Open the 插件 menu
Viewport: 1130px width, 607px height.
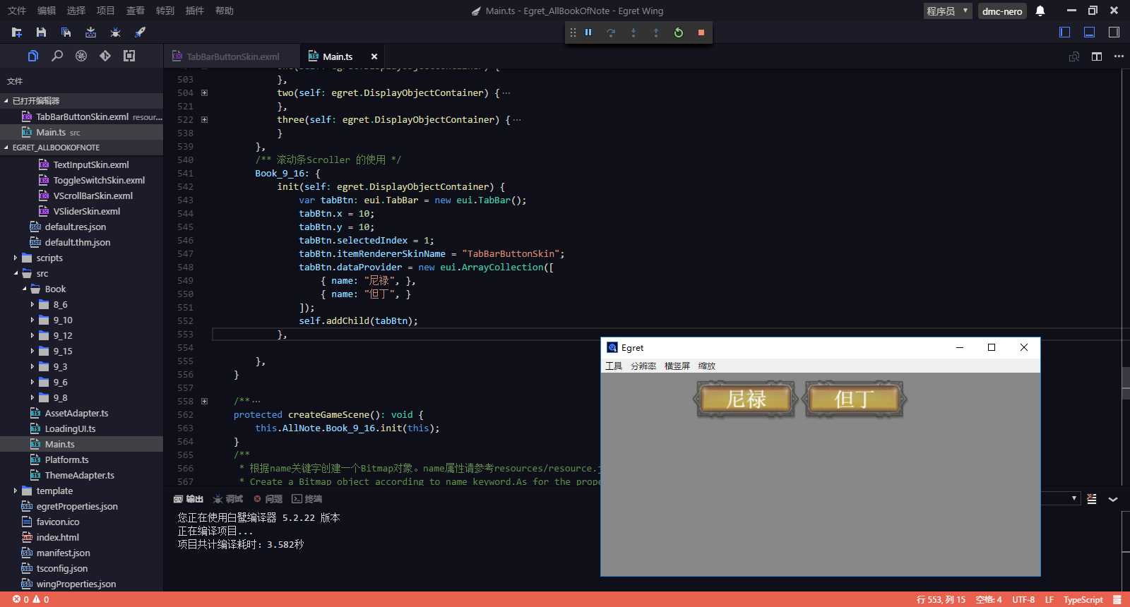tap(194, 11)
